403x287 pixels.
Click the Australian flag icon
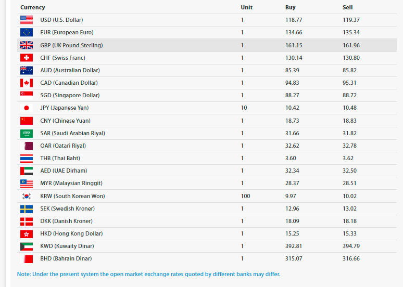tap(27, 70)
